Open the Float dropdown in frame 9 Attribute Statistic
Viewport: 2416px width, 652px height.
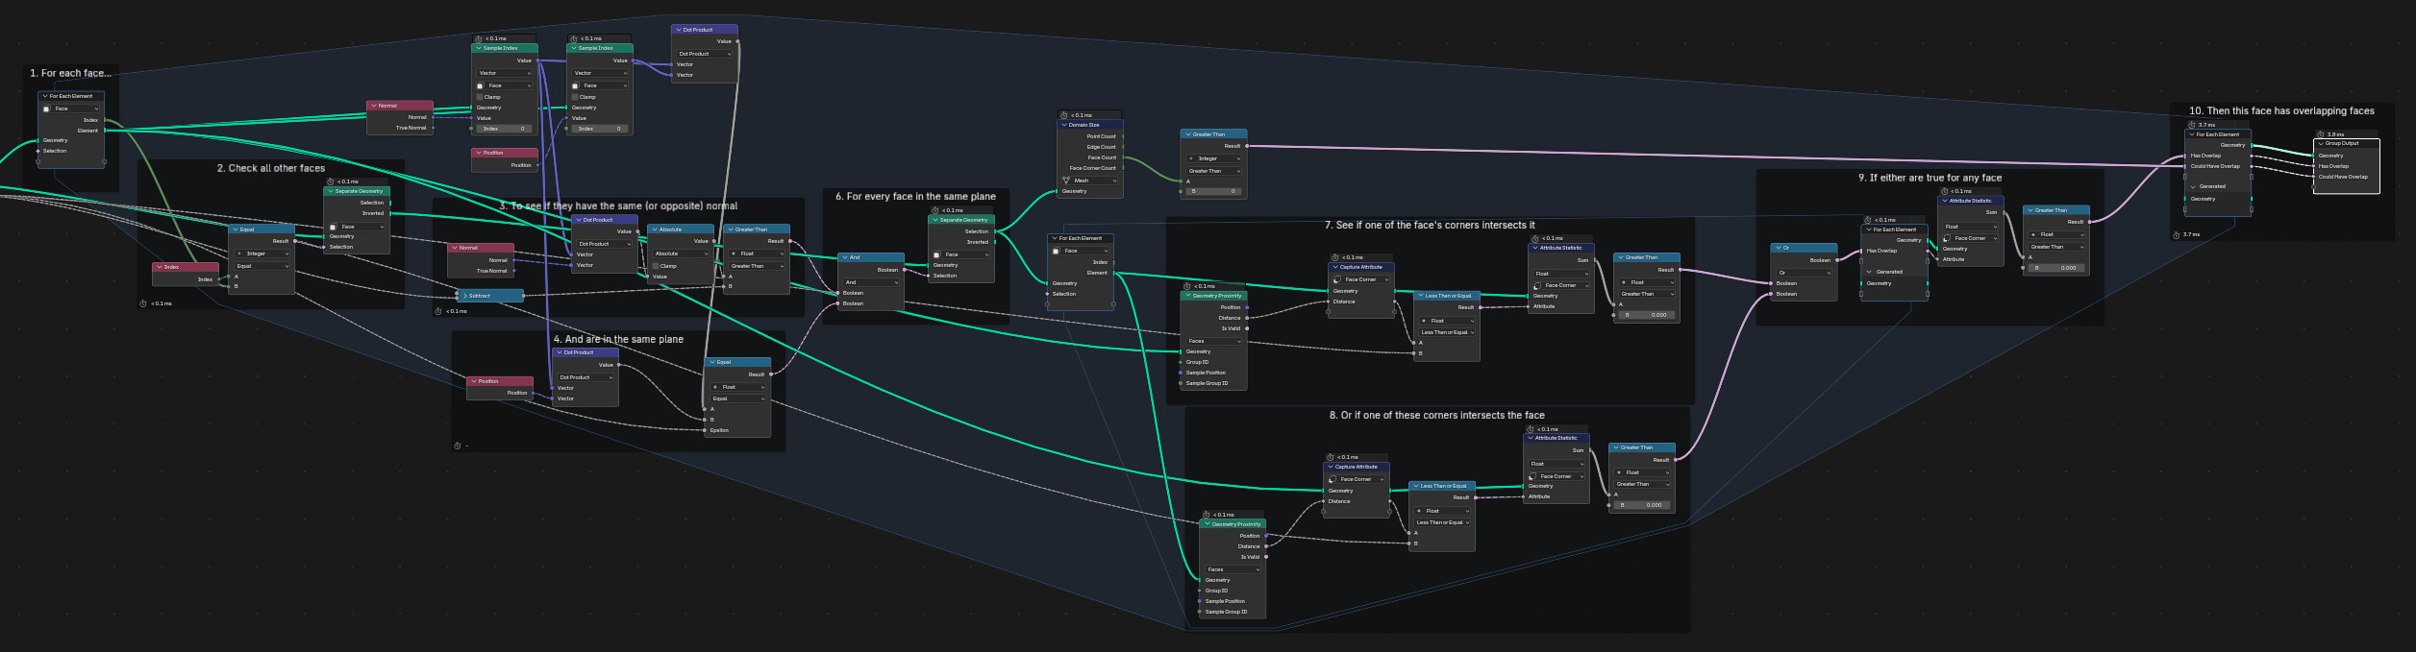coord(1970,227)
